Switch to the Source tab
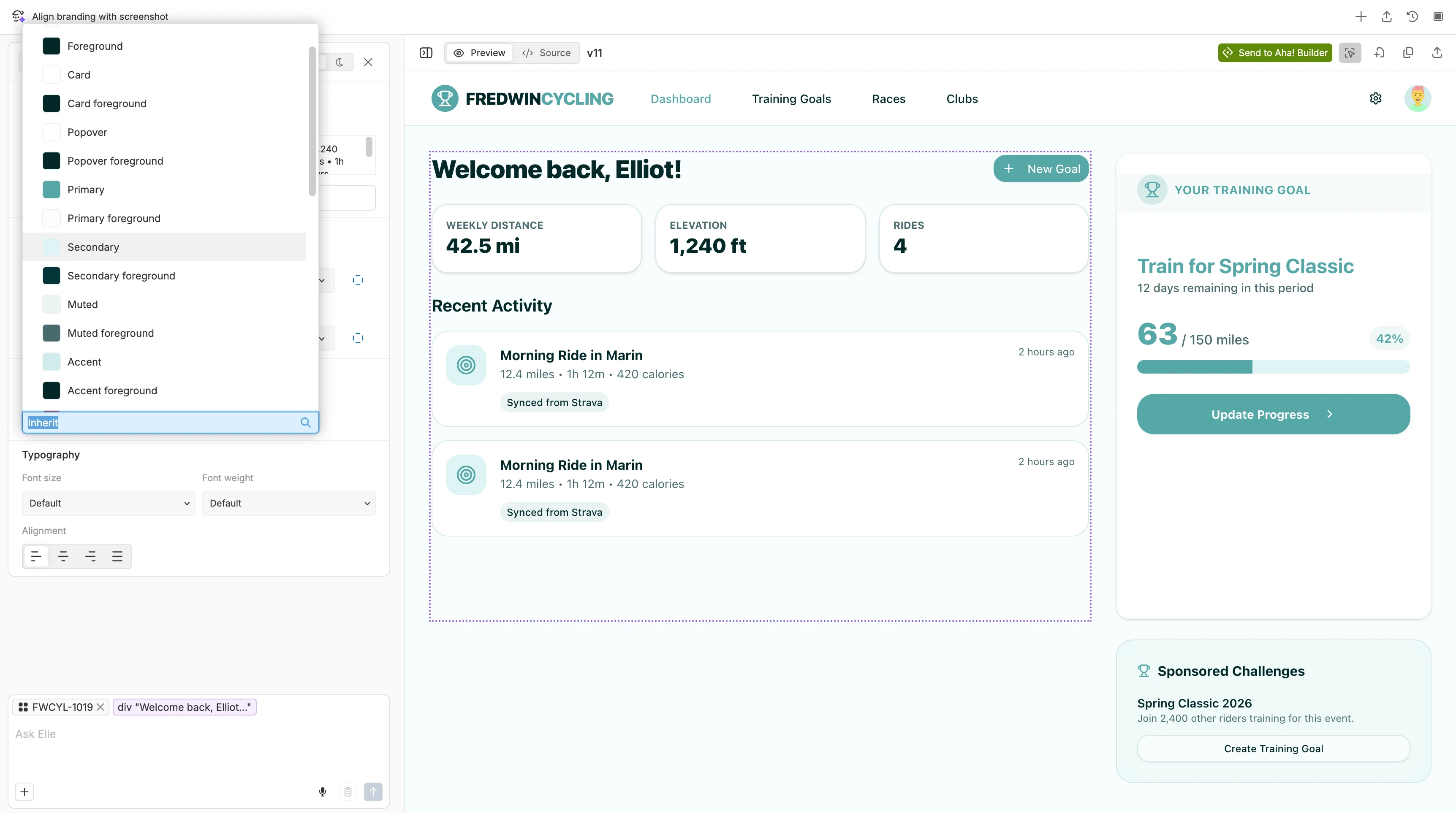1456x813 pixels. tap(546, 52)
